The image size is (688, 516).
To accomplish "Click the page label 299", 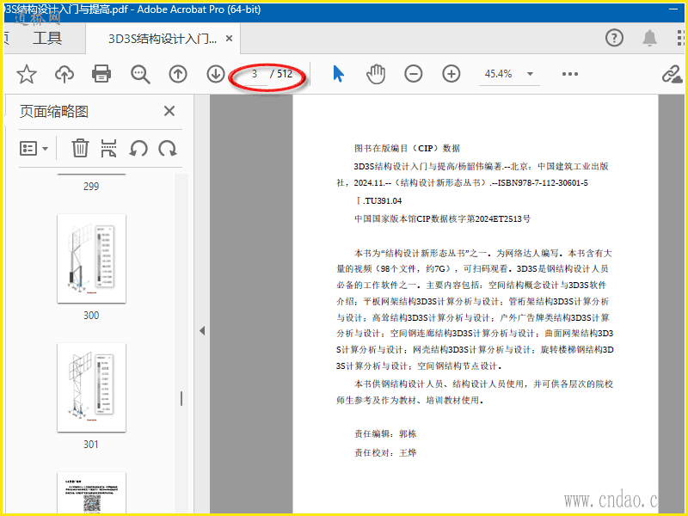I will click(x=91, y=187).
